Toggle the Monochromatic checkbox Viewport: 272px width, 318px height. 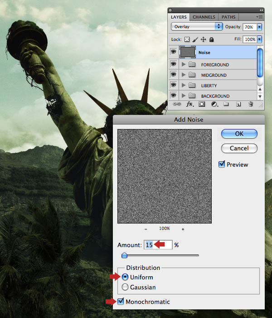click(x=121, y=301)
